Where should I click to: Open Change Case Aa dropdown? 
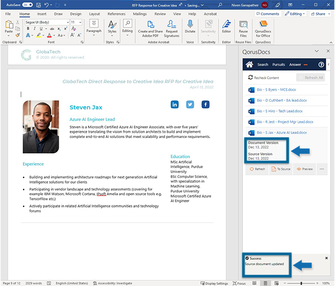(x=61, y=35)
